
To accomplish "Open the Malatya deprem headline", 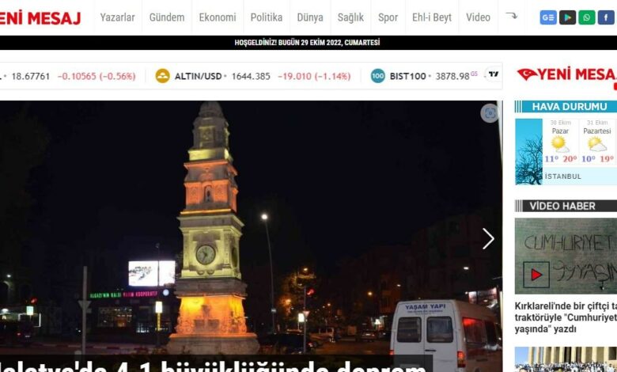I will pos(213,366).
